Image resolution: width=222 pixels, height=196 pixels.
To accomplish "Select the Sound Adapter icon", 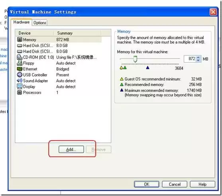I will [x=20, y=80].
